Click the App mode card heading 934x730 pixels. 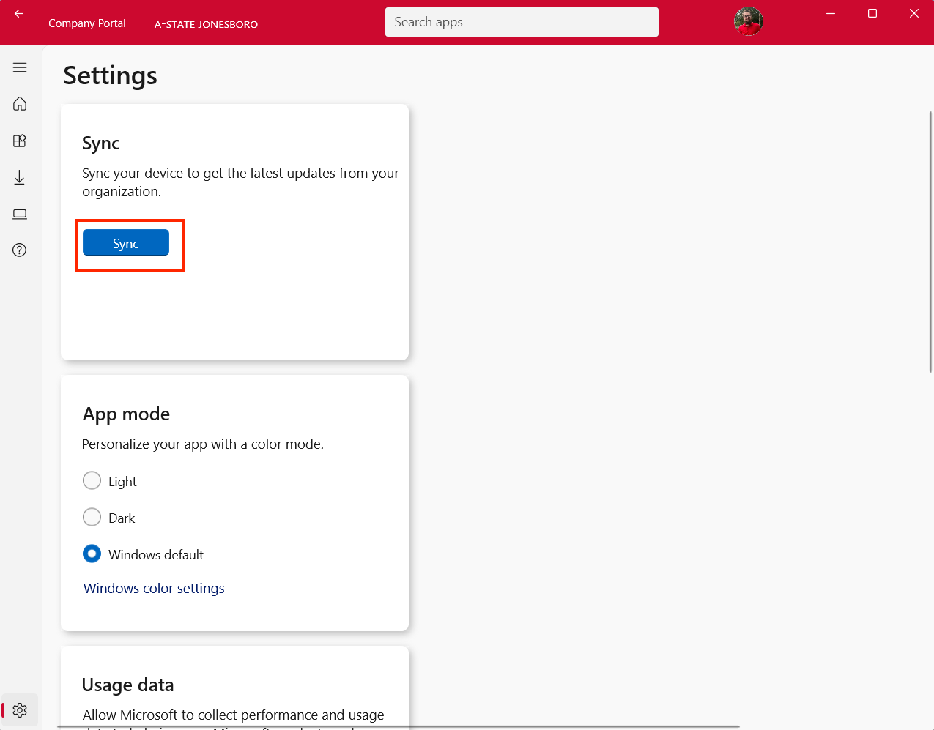click(126, 414)
